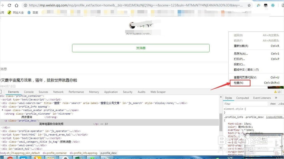The image size is (284, 159).
Task: Expand the span radius_avatar profile_avatar node
Action: coord(3,110)
